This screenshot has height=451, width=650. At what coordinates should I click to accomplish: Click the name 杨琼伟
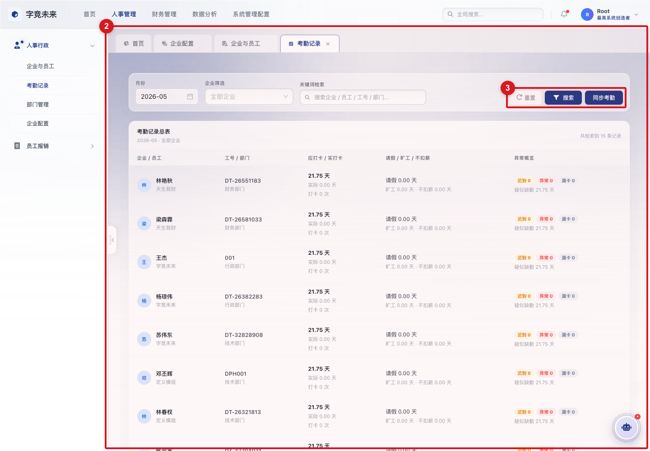click(x=164, y=297)
